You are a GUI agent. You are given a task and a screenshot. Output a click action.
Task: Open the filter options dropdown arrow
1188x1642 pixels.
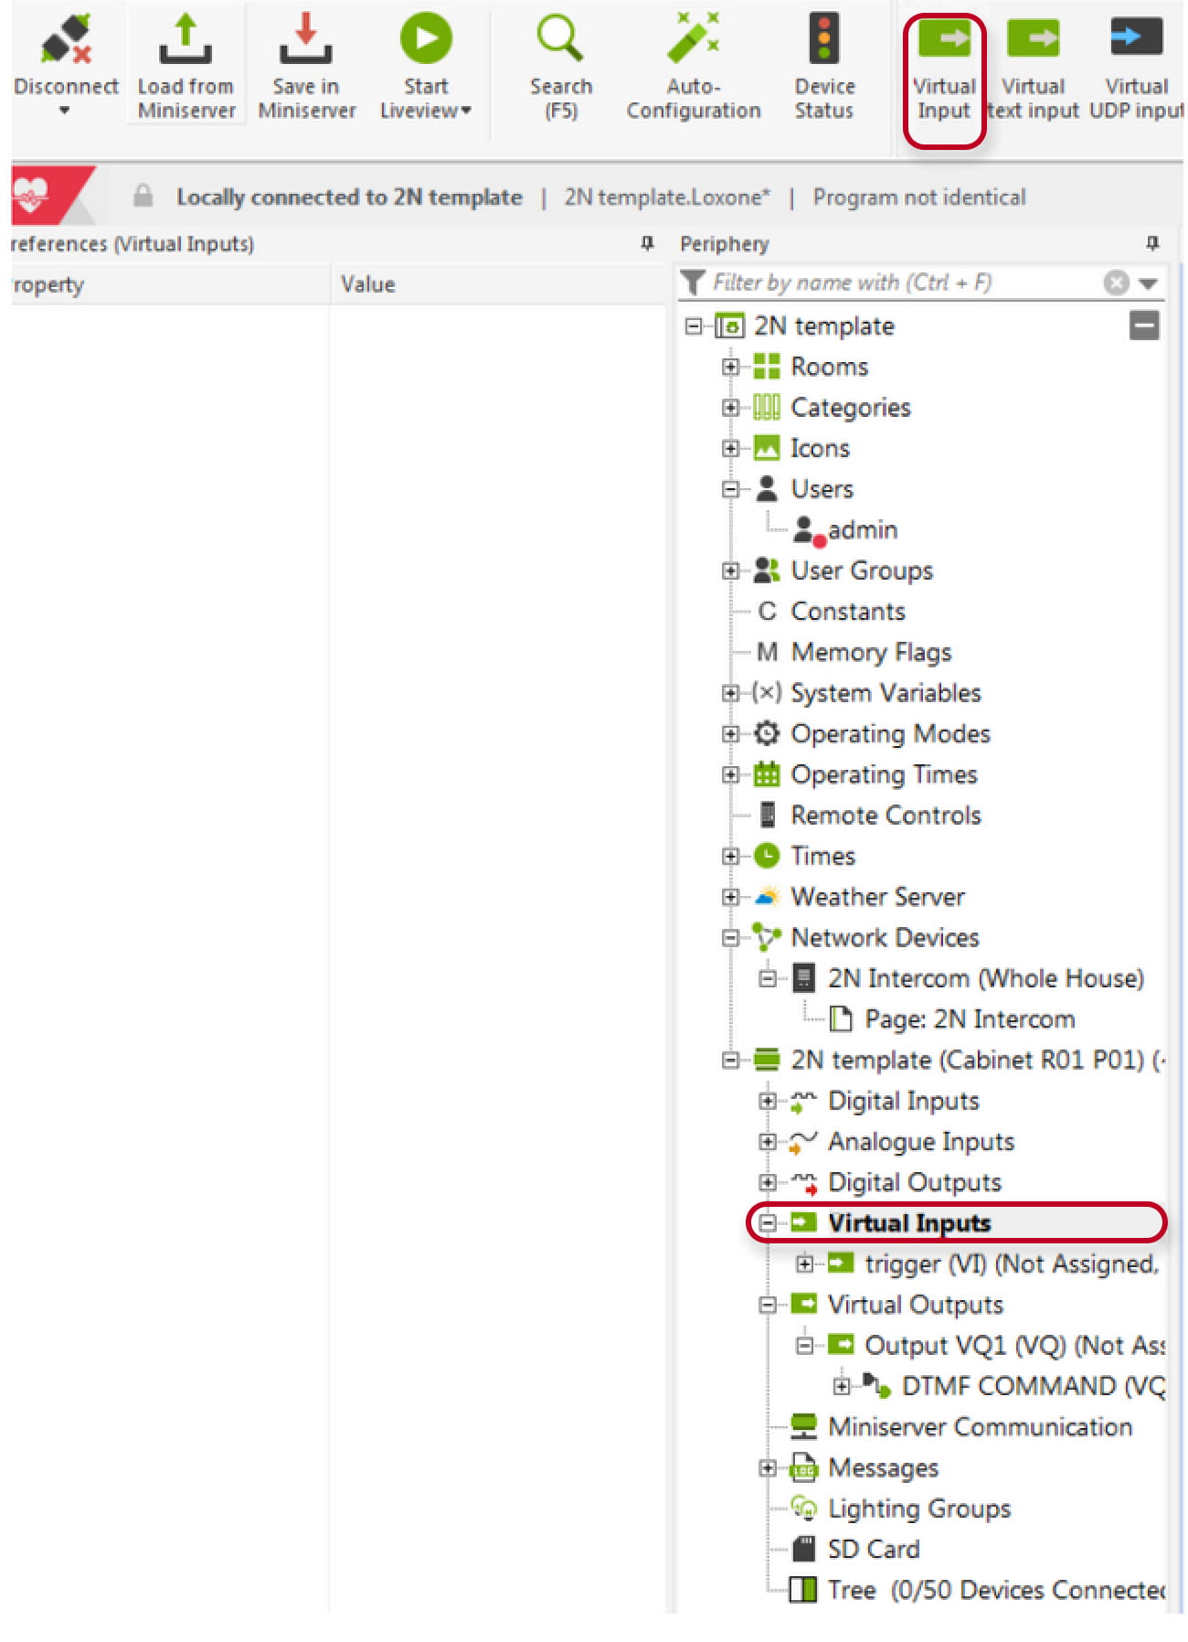[1148, 283]
